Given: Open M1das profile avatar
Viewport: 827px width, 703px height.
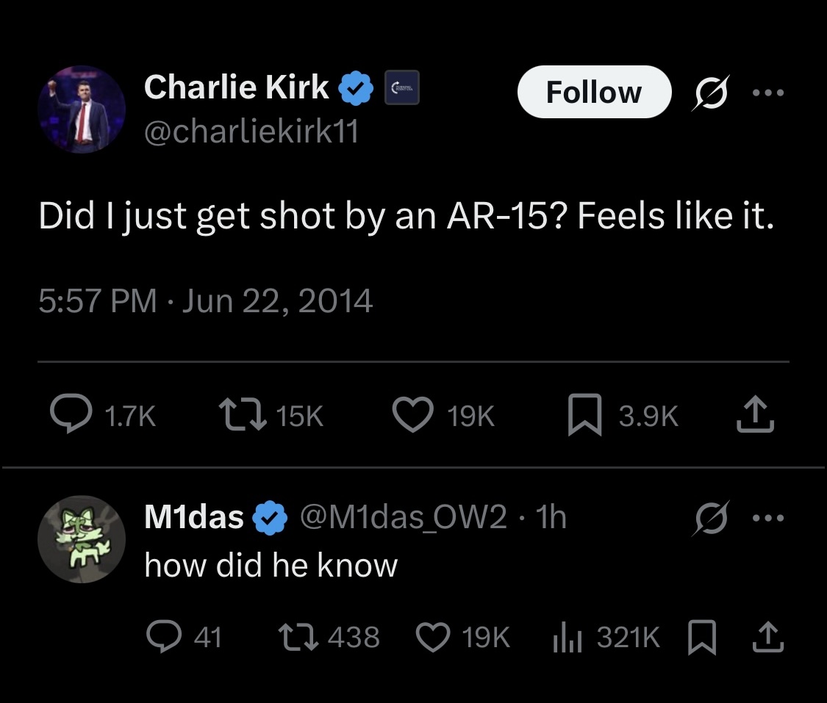Looking at the screenshot, I should pos(82,539).
